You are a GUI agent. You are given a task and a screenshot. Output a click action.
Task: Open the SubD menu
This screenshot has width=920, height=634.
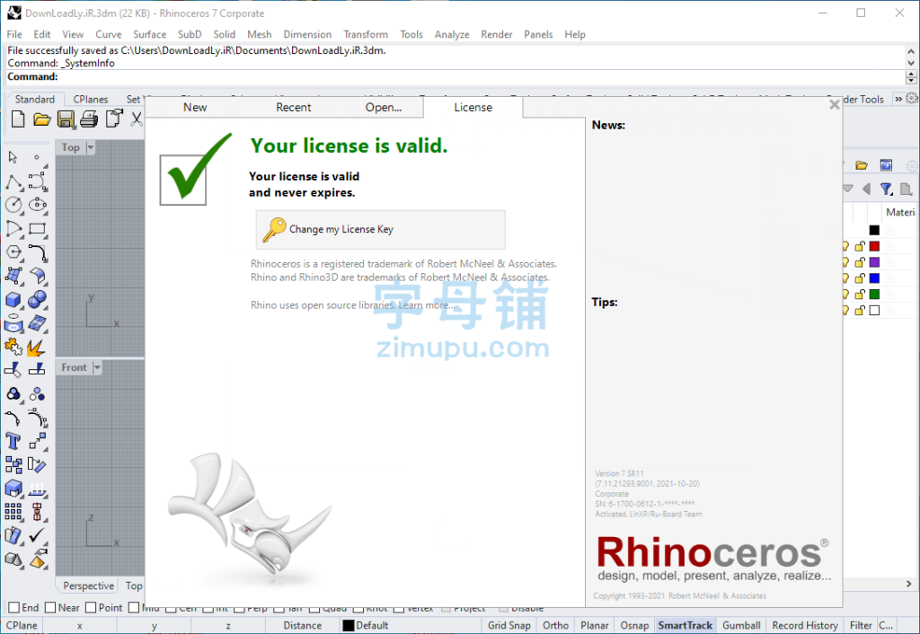(x=190, y=34)
